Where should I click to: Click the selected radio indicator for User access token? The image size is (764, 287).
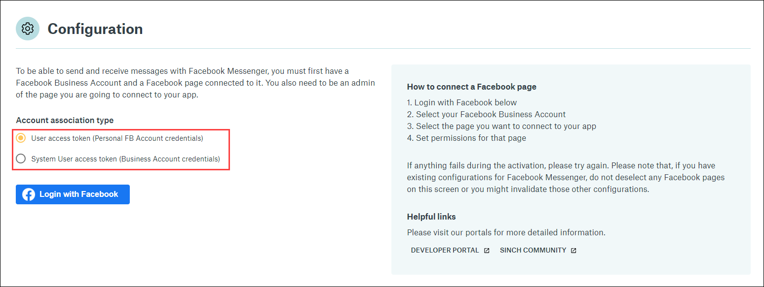point(20,138)
